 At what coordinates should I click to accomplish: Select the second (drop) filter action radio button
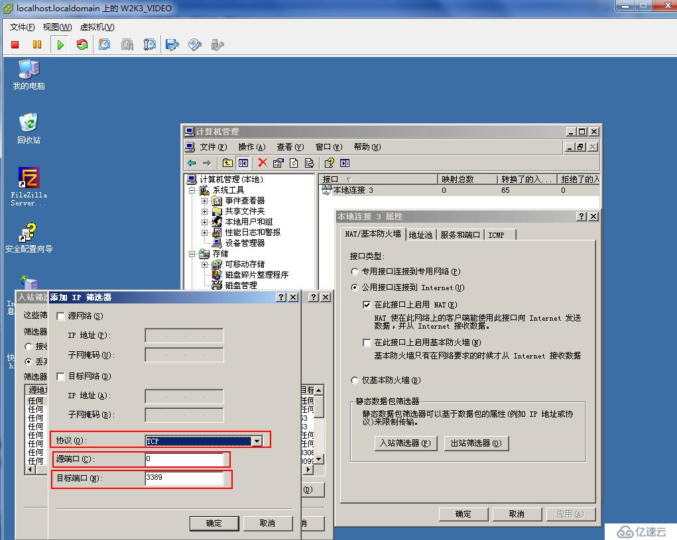(29, 362)
